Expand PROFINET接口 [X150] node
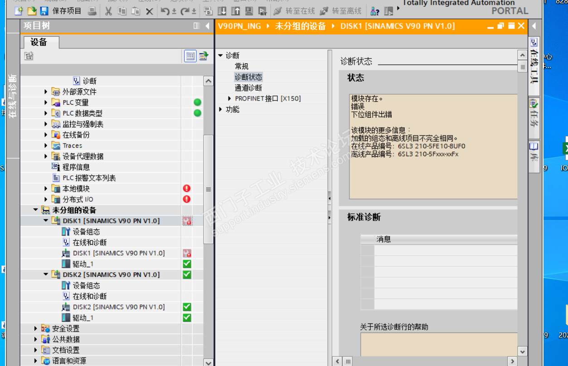Image resolution: width=568 pixels, height=366 pixels. coord(230,98)
